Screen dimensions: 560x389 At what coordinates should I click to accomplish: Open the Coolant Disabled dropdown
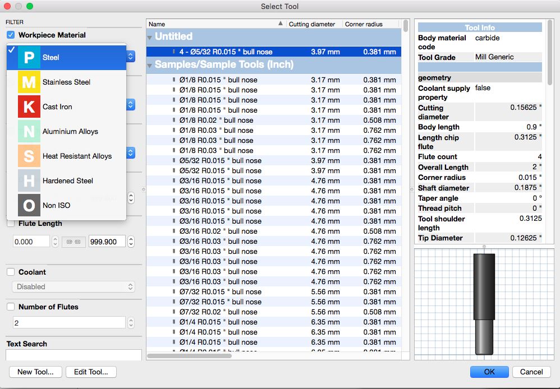pos(74,286)
